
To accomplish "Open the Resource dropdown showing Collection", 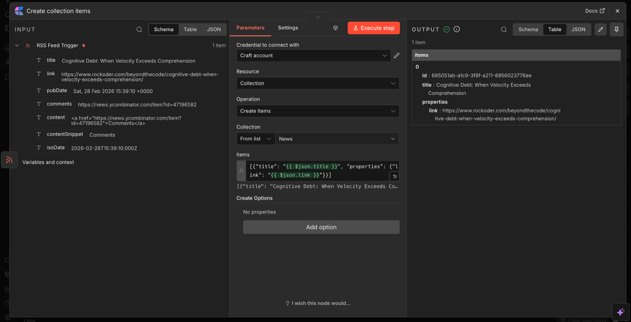I will point(318,83).
